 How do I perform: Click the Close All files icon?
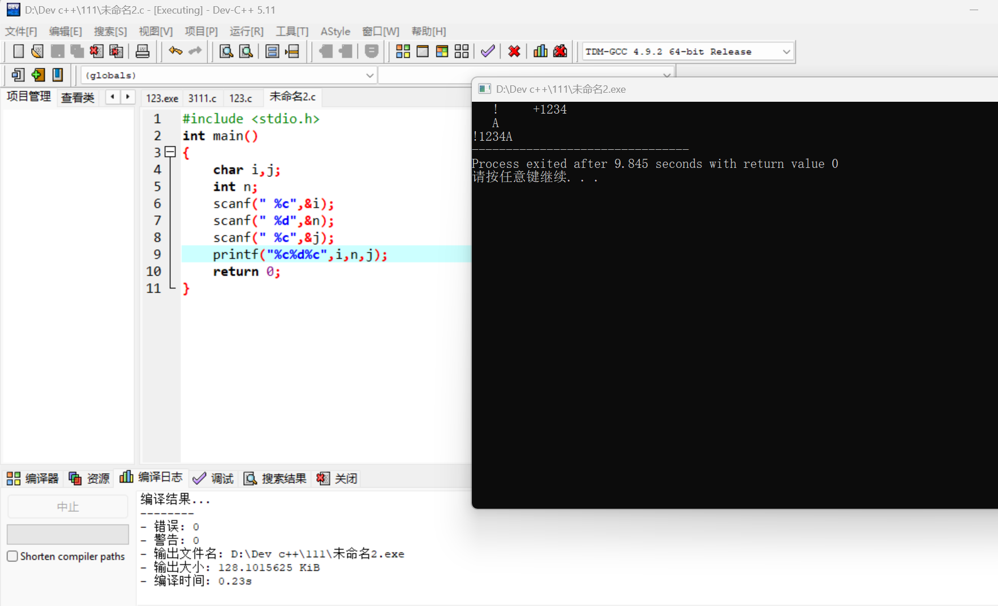point(116,51)
